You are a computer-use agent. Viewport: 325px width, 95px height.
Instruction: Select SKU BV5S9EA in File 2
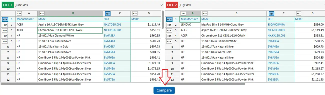[280, 79]
